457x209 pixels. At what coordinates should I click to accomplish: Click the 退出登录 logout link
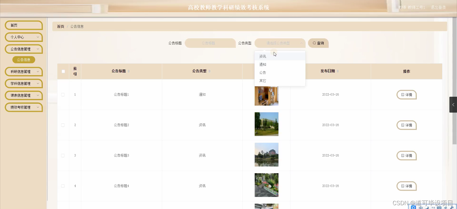point(438,8)
